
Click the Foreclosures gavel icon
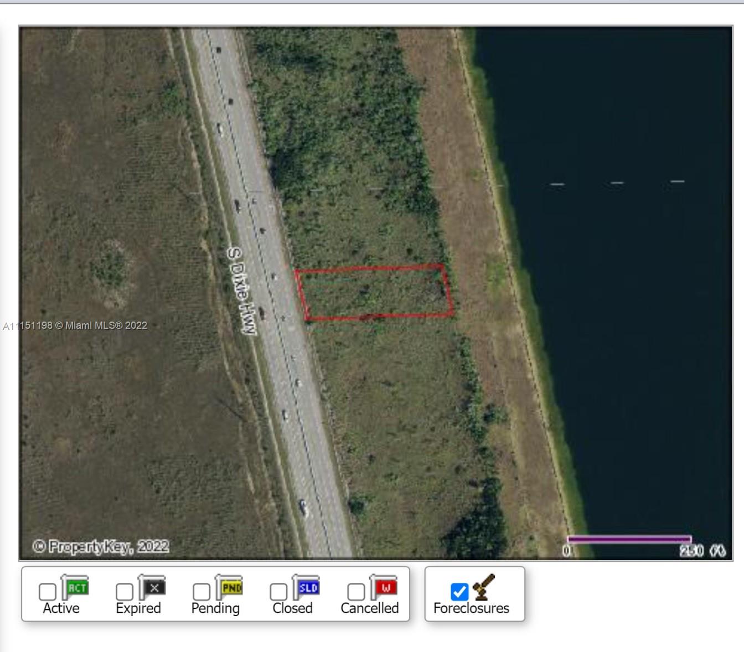click(484, 587)
